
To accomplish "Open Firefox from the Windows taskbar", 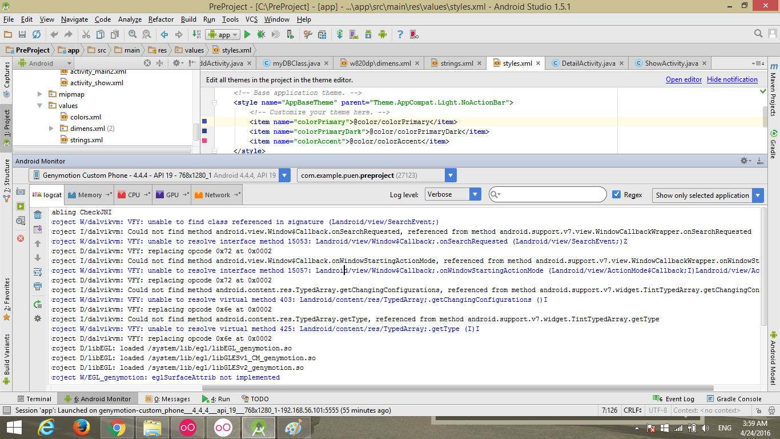I will pos(82,428).
